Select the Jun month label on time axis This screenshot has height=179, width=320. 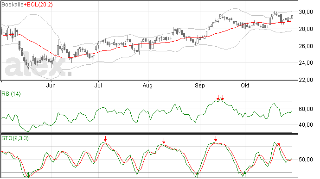tap(51, 86)
